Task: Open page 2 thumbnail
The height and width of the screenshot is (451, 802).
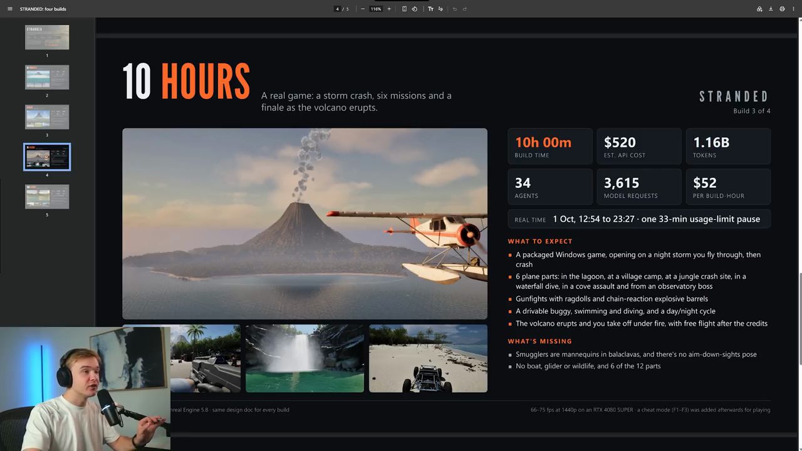Action: [47, 77]
